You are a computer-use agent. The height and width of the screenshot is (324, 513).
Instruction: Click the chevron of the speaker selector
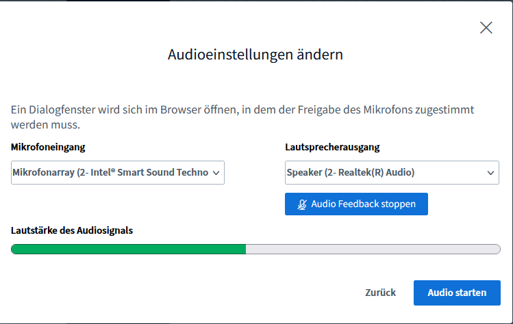coord(491,173)
